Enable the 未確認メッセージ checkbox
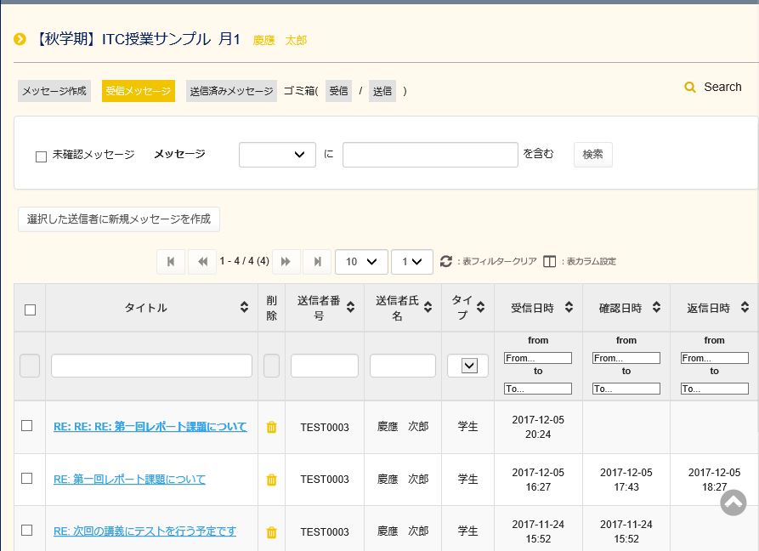 [x=41, y=156]
